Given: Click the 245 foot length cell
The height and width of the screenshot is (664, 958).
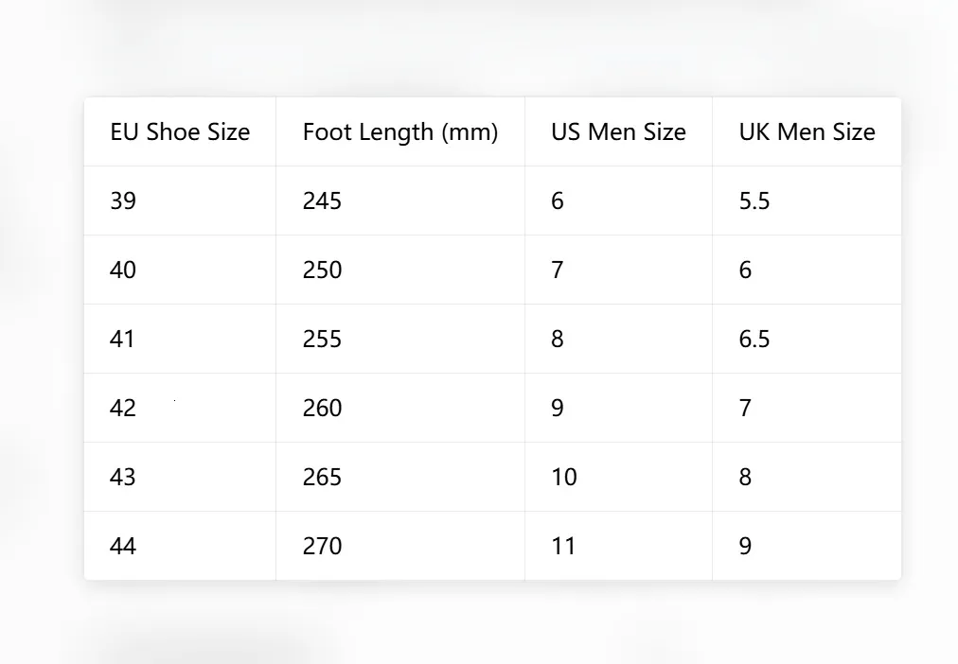Looking at the screenshot, I should (400, 201).
